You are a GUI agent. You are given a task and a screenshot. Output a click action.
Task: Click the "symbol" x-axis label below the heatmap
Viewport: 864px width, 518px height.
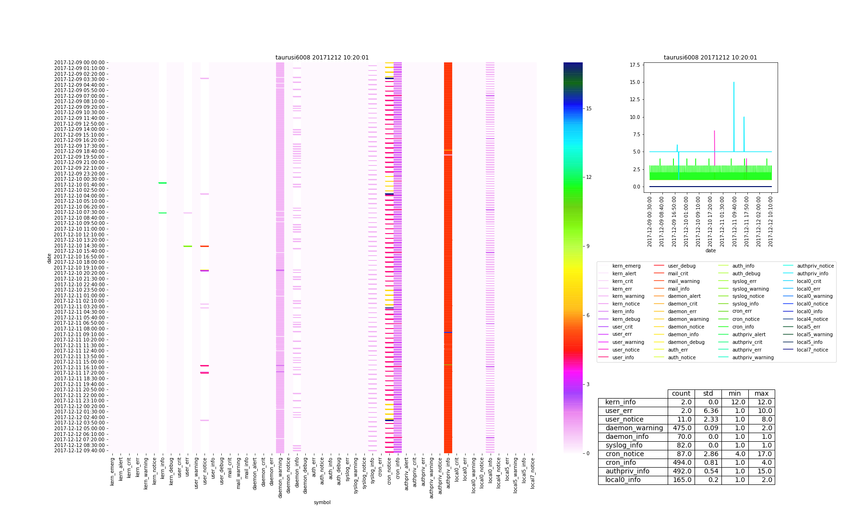[322, 502]
